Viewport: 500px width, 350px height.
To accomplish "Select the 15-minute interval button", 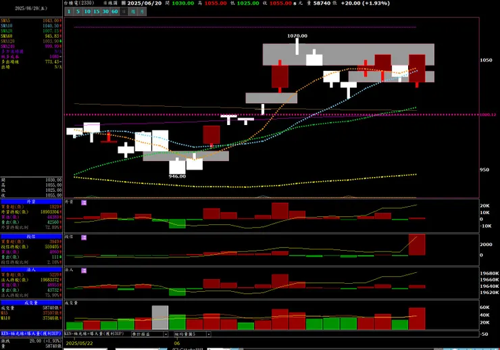I will coord(97,11).
